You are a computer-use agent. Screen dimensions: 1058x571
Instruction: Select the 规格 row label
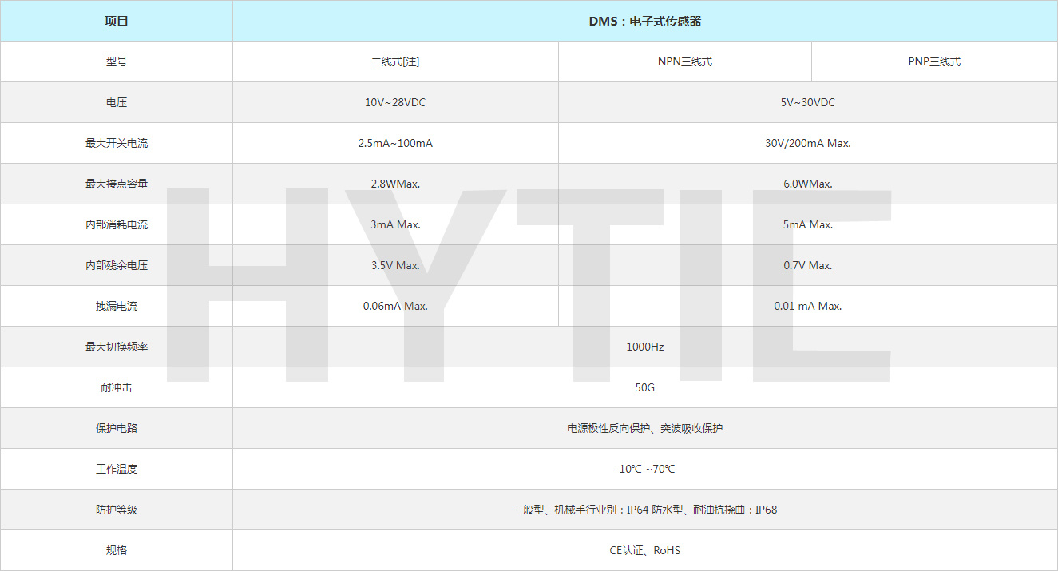tap(117, 550)
